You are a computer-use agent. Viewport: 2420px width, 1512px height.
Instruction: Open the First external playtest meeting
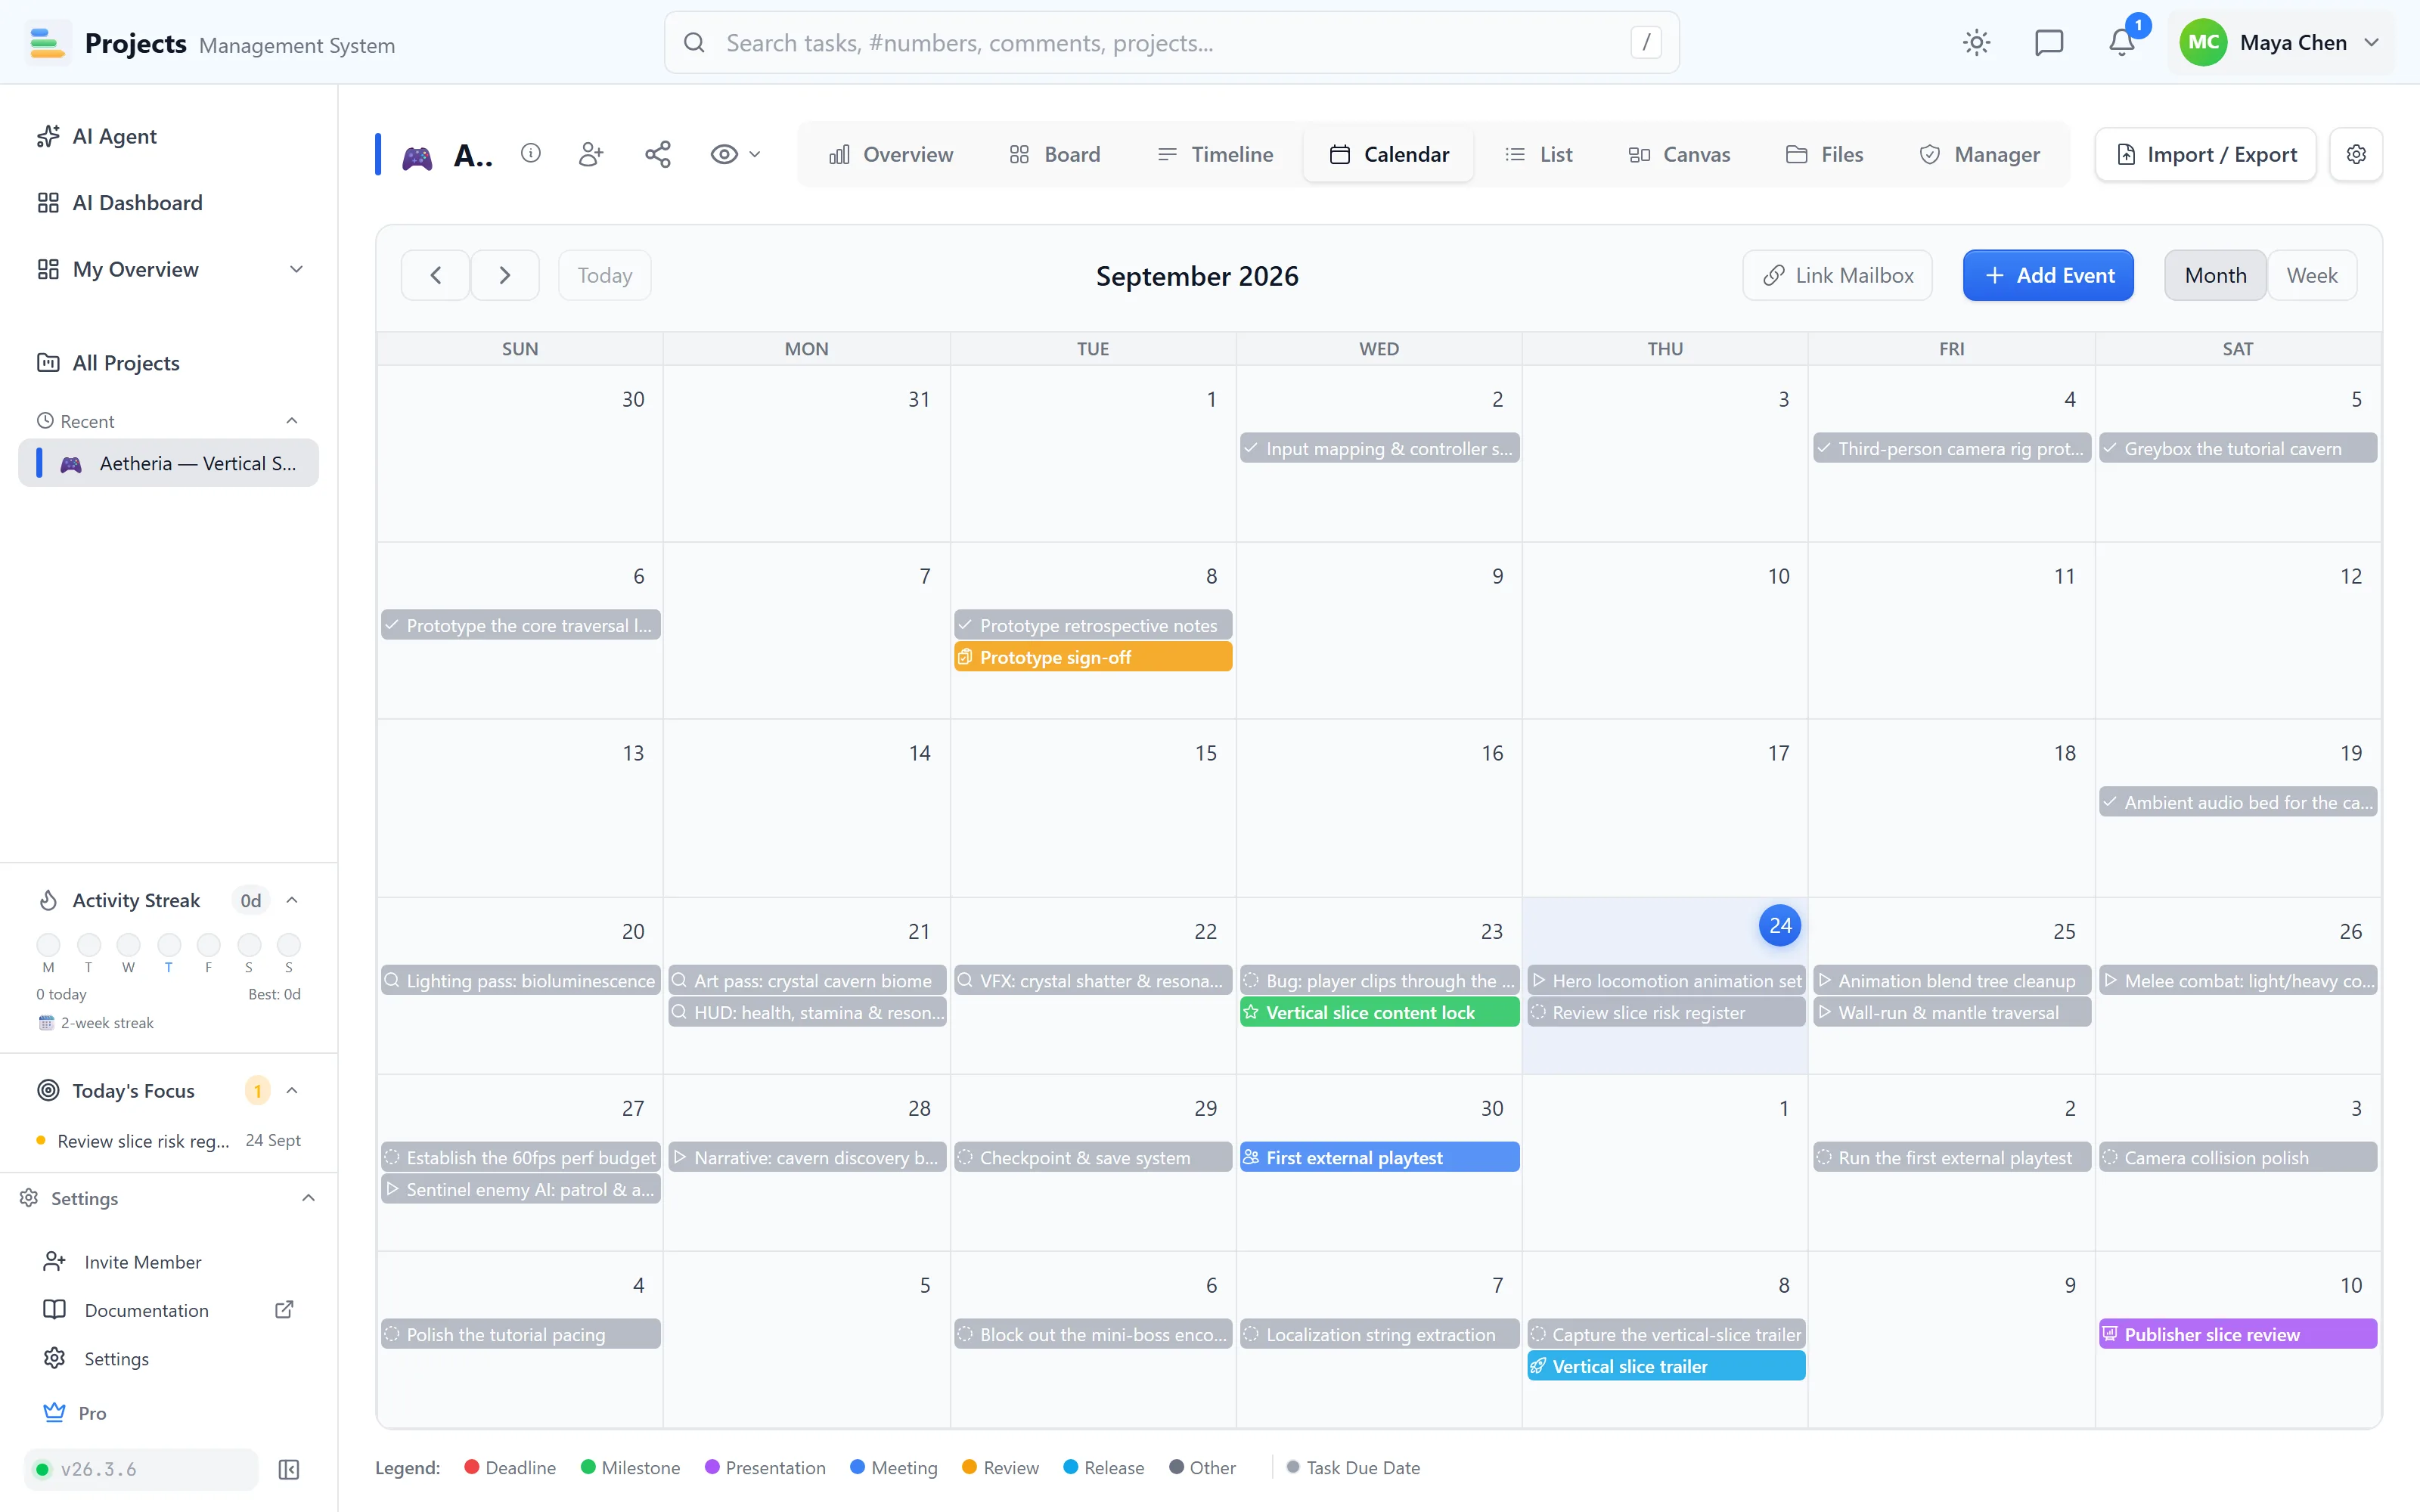pyautogui.click(x=1379, y=1157)
